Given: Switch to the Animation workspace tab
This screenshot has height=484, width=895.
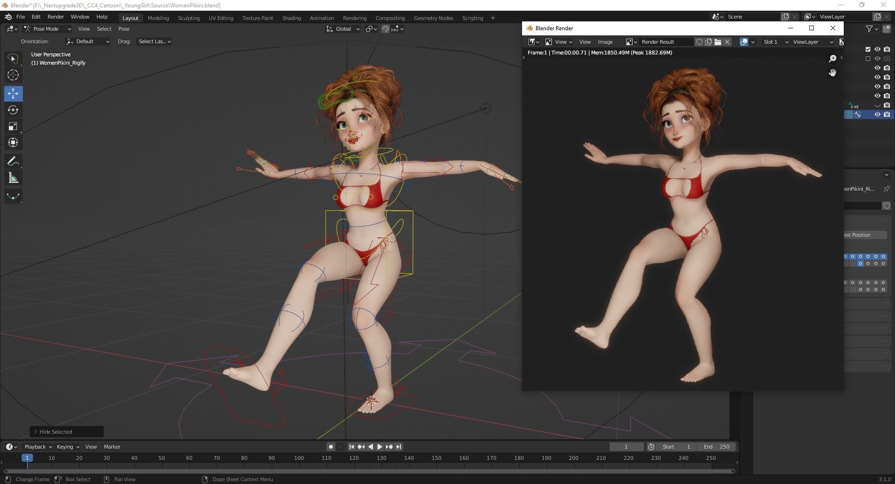Looking at the screenshot, I should pos(322,18).
